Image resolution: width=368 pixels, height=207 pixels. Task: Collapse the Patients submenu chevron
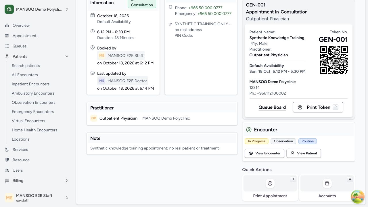[x=67, y=56]
